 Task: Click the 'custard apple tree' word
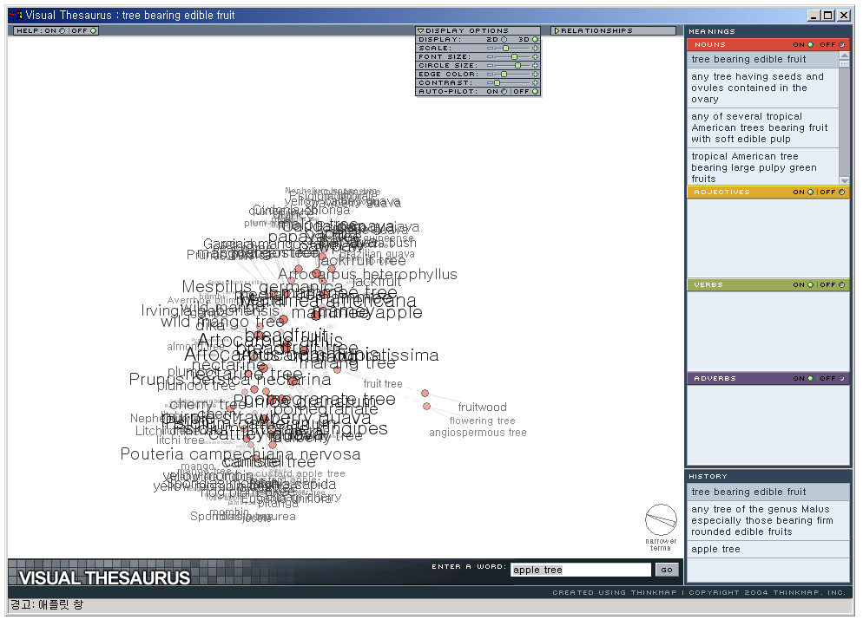tap(300, 473)
